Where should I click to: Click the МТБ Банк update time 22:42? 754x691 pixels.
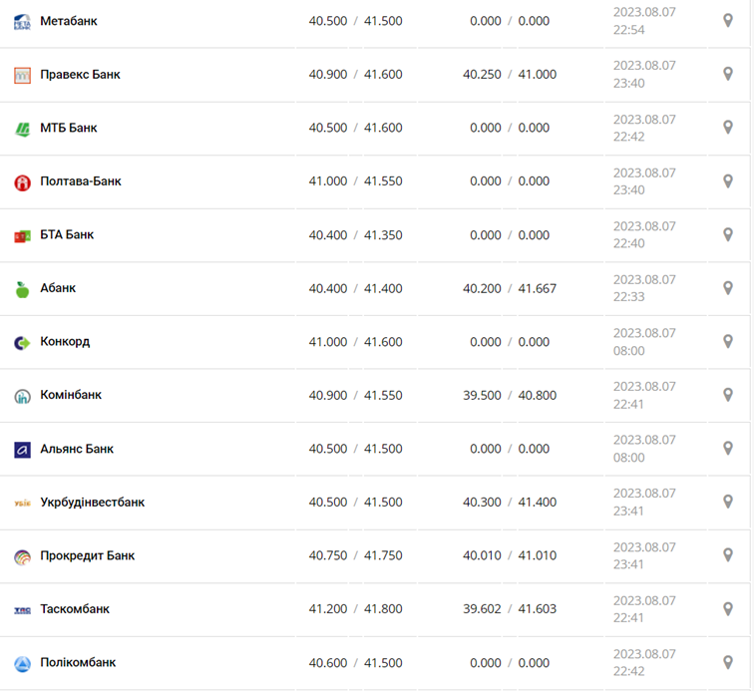(630, 137)
